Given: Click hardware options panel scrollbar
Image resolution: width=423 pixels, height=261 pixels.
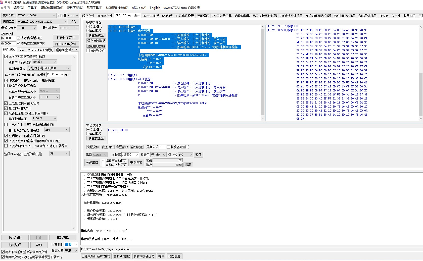Looking at the screenshot, I should 74,142.
